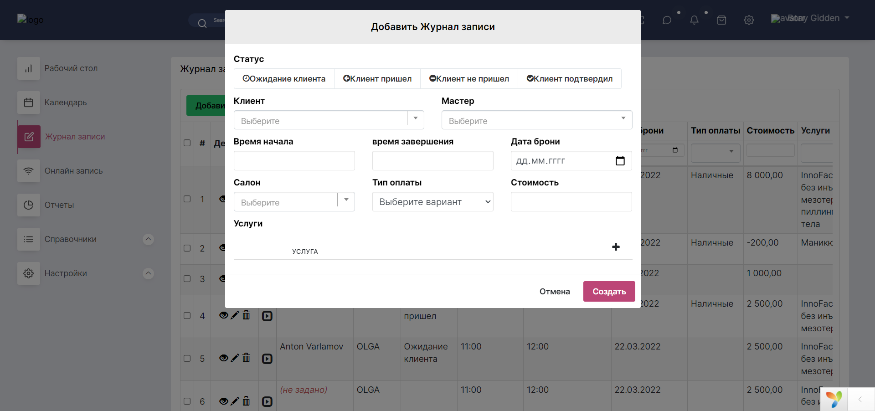The image size is (875, 411).
Task: Open the 'Клиент' dropdown
Action: [329, 120]
